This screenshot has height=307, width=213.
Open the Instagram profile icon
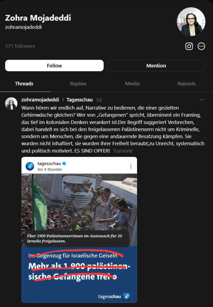(189, 46)
